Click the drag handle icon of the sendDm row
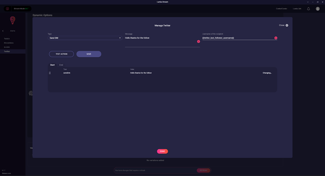Image resolution: width=325 pixels, height=176 pixels. coord(50,73)
